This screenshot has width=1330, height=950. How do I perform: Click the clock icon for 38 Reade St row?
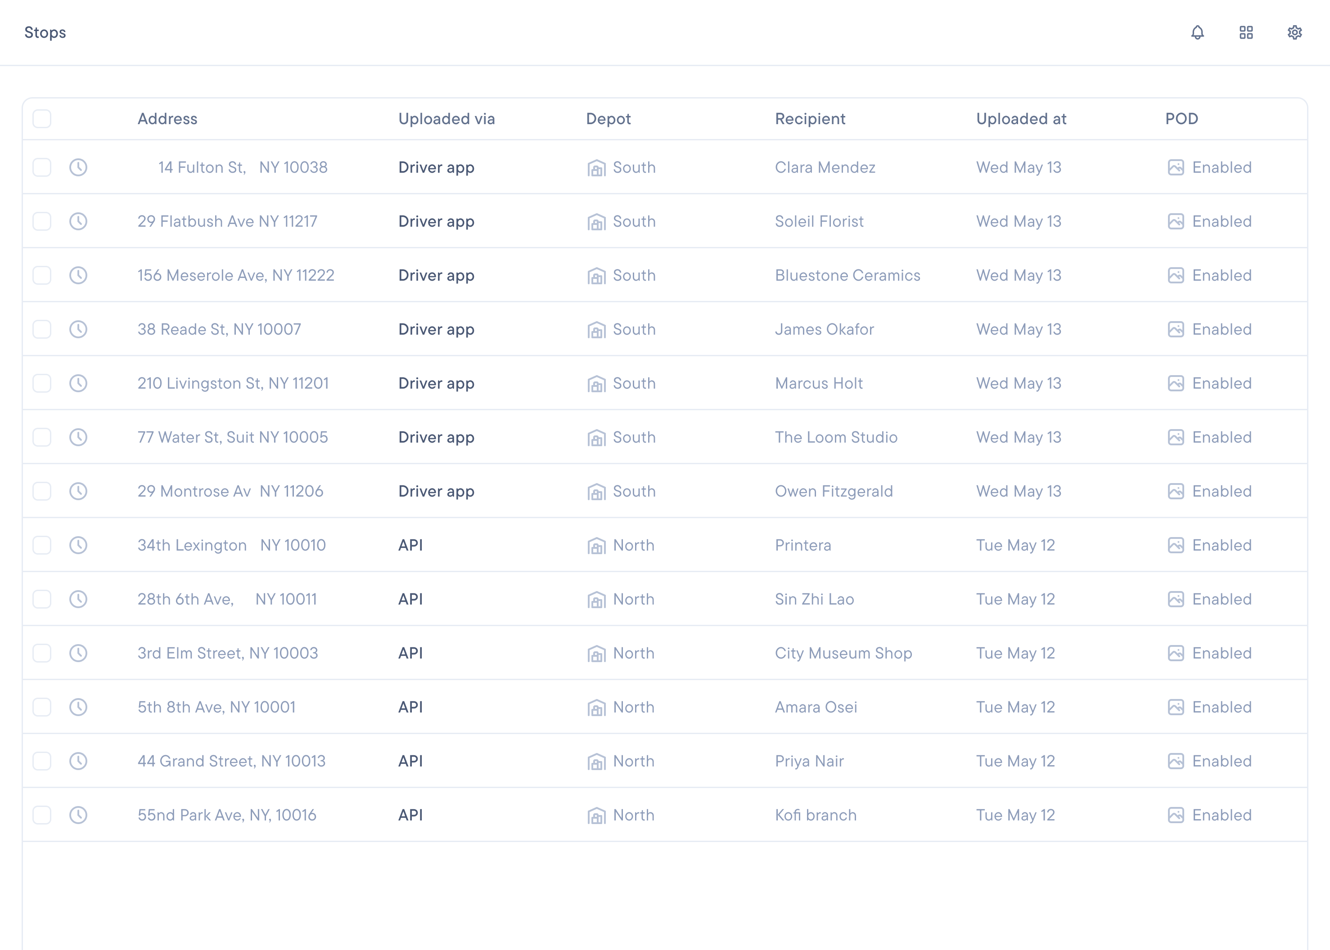78,329
